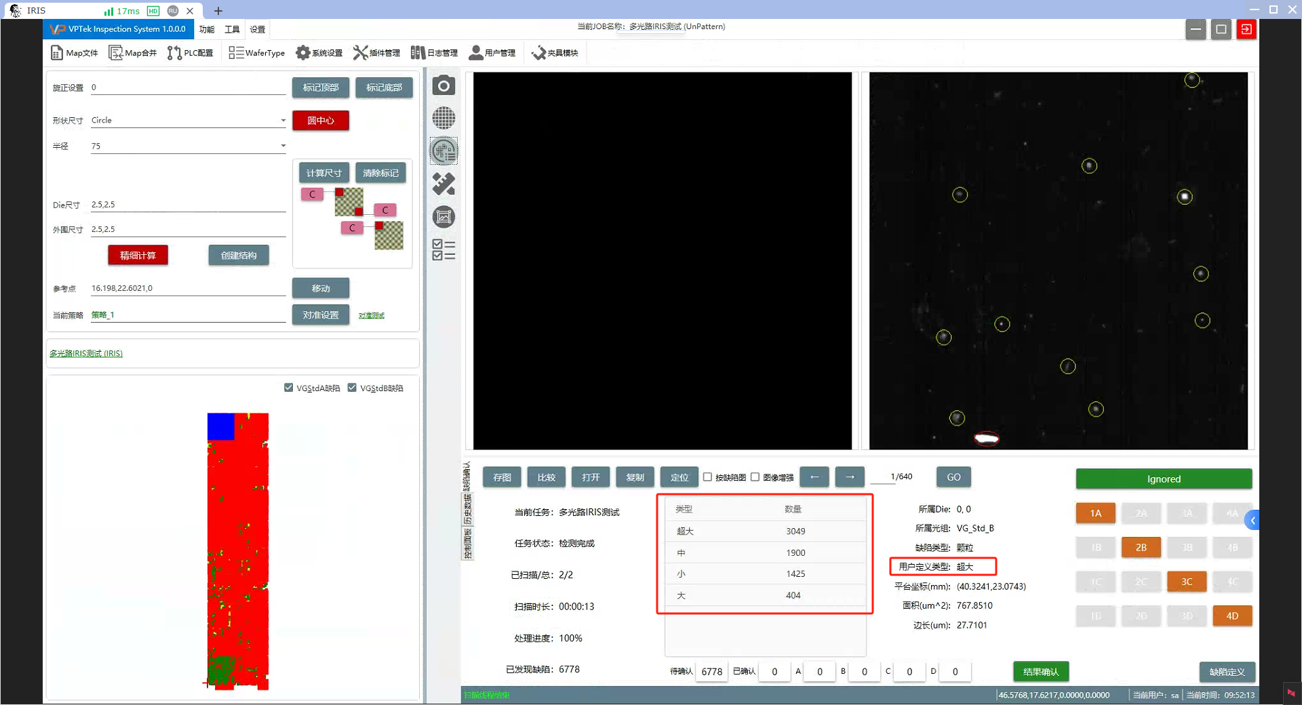This screenshot has width=1302, height=705.
Task: Open 插件管理 tools icon
Action: (x=376, y=53)
